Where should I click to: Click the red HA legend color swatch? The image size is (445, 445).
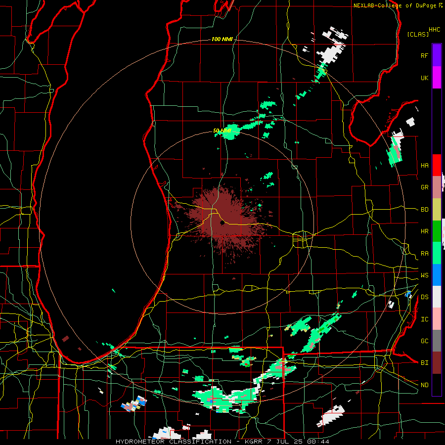437,165
